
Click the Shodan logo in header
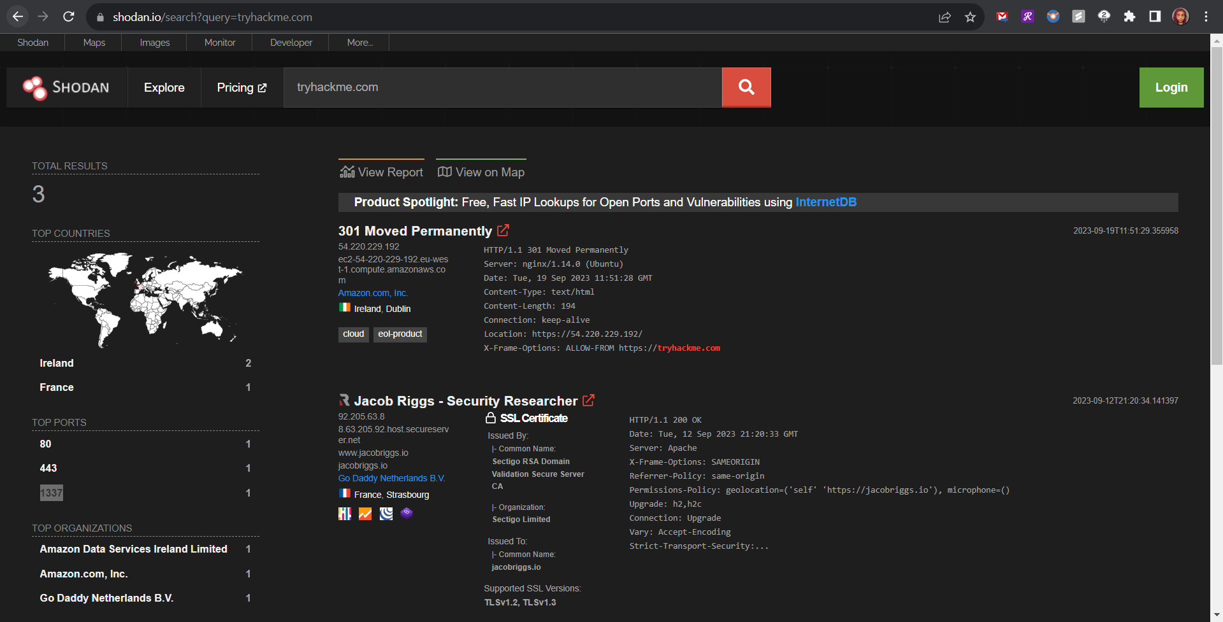click(x=66, y=88)
